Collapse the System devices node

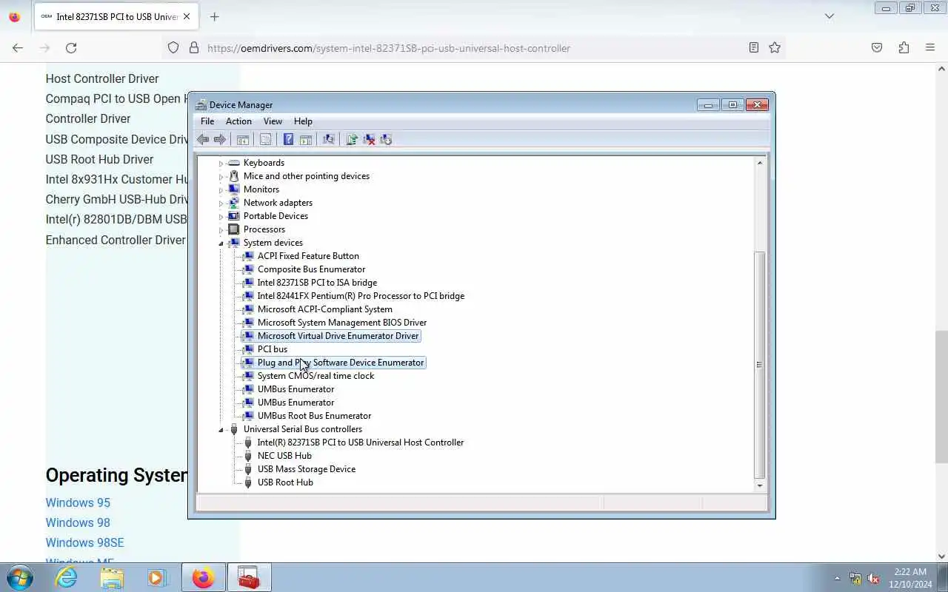[x=221, y=243]
